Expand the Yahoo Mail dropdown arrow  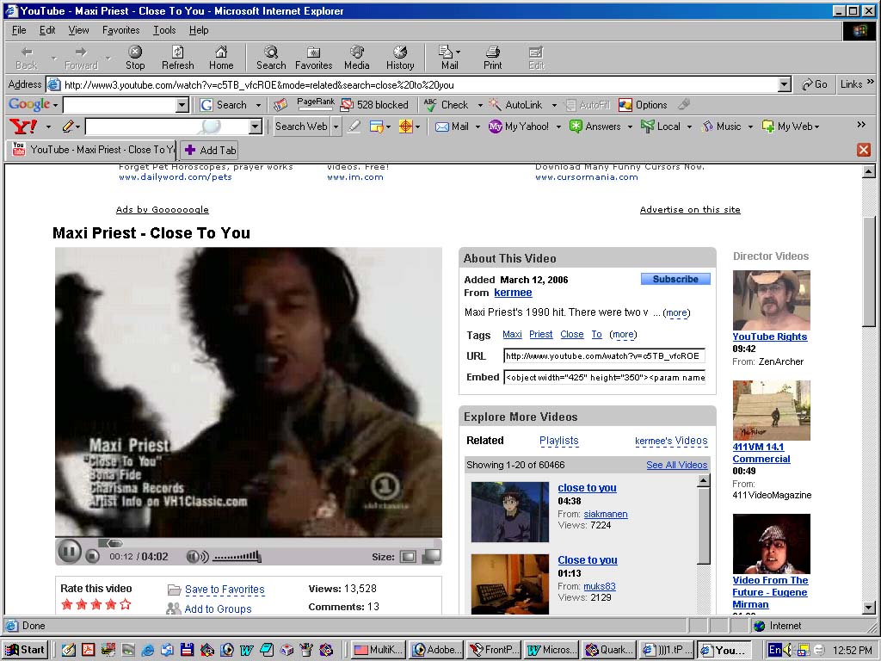click(476, 127)
